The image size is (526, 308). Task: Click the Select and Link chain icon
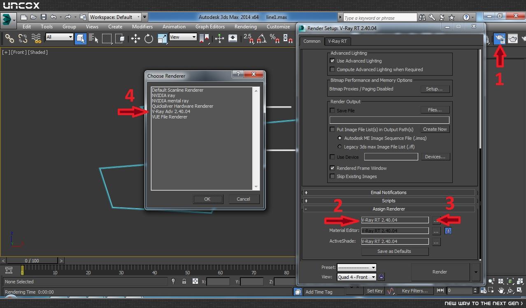(9, 39)
